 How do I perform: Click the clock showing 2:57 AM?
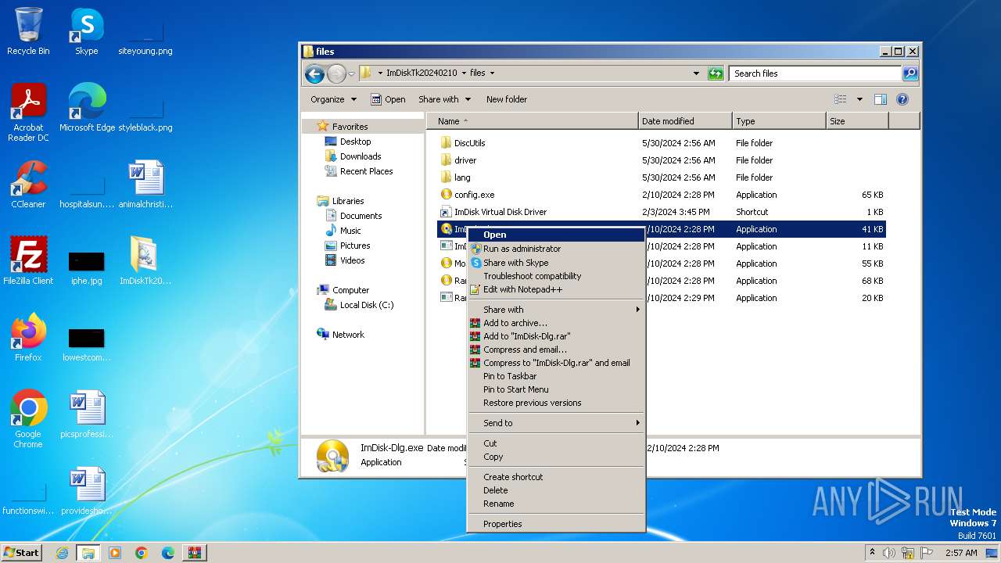pyautogui.click(x=961, y=553)
